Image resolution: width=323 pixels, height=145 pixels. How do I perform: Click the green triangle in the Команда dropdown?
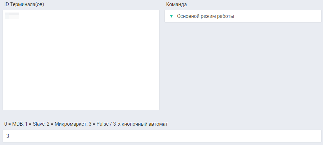171,16
